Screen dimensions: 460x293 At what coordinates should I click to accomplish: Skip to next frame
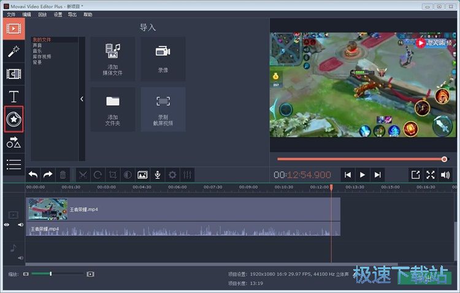pos(378,175)
